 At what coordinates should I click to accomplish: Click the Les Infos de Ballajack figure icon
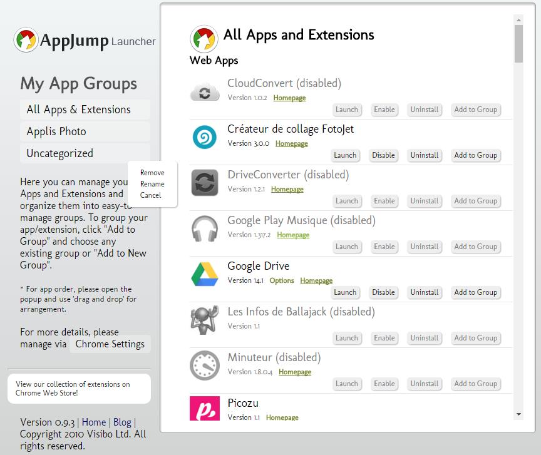point(205,320)
